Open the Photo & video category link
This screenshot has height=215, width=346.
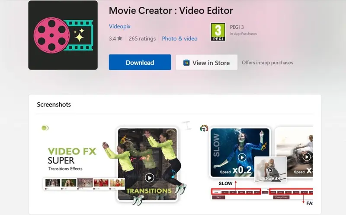pyautogui.click(x=179, y=38)
